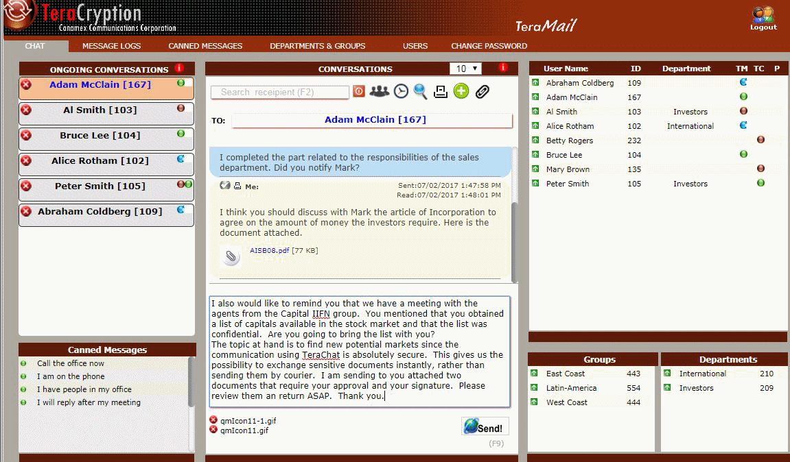Screen dimensions: 790x462
Task: Remove the qmIcon11-1.gif attachment
Action: click(213, 420)
